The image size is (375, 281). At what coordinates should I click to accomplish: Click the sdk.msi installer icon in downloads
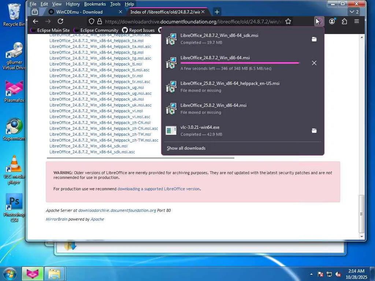171,39
